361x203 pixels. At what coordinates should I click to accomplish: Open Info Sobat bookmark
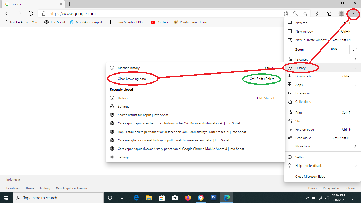point(55,22)
